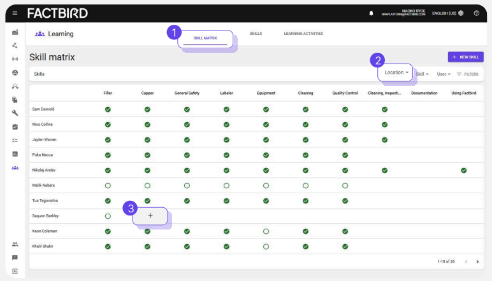Toggle Jaylen Warren's Cleaning, Inspection check
Viewport: 492px width, 281px height.
(x=385, y=140)
